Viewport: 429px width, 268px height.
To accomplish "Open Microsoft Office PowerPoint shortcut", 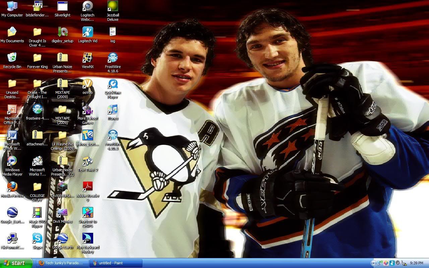I will pos(12,115).
